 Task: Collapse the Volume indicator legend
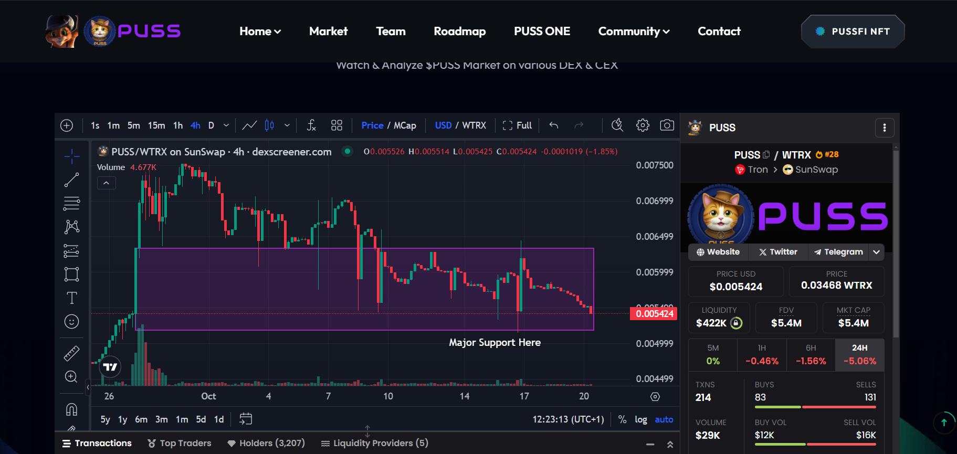[107, 183]
